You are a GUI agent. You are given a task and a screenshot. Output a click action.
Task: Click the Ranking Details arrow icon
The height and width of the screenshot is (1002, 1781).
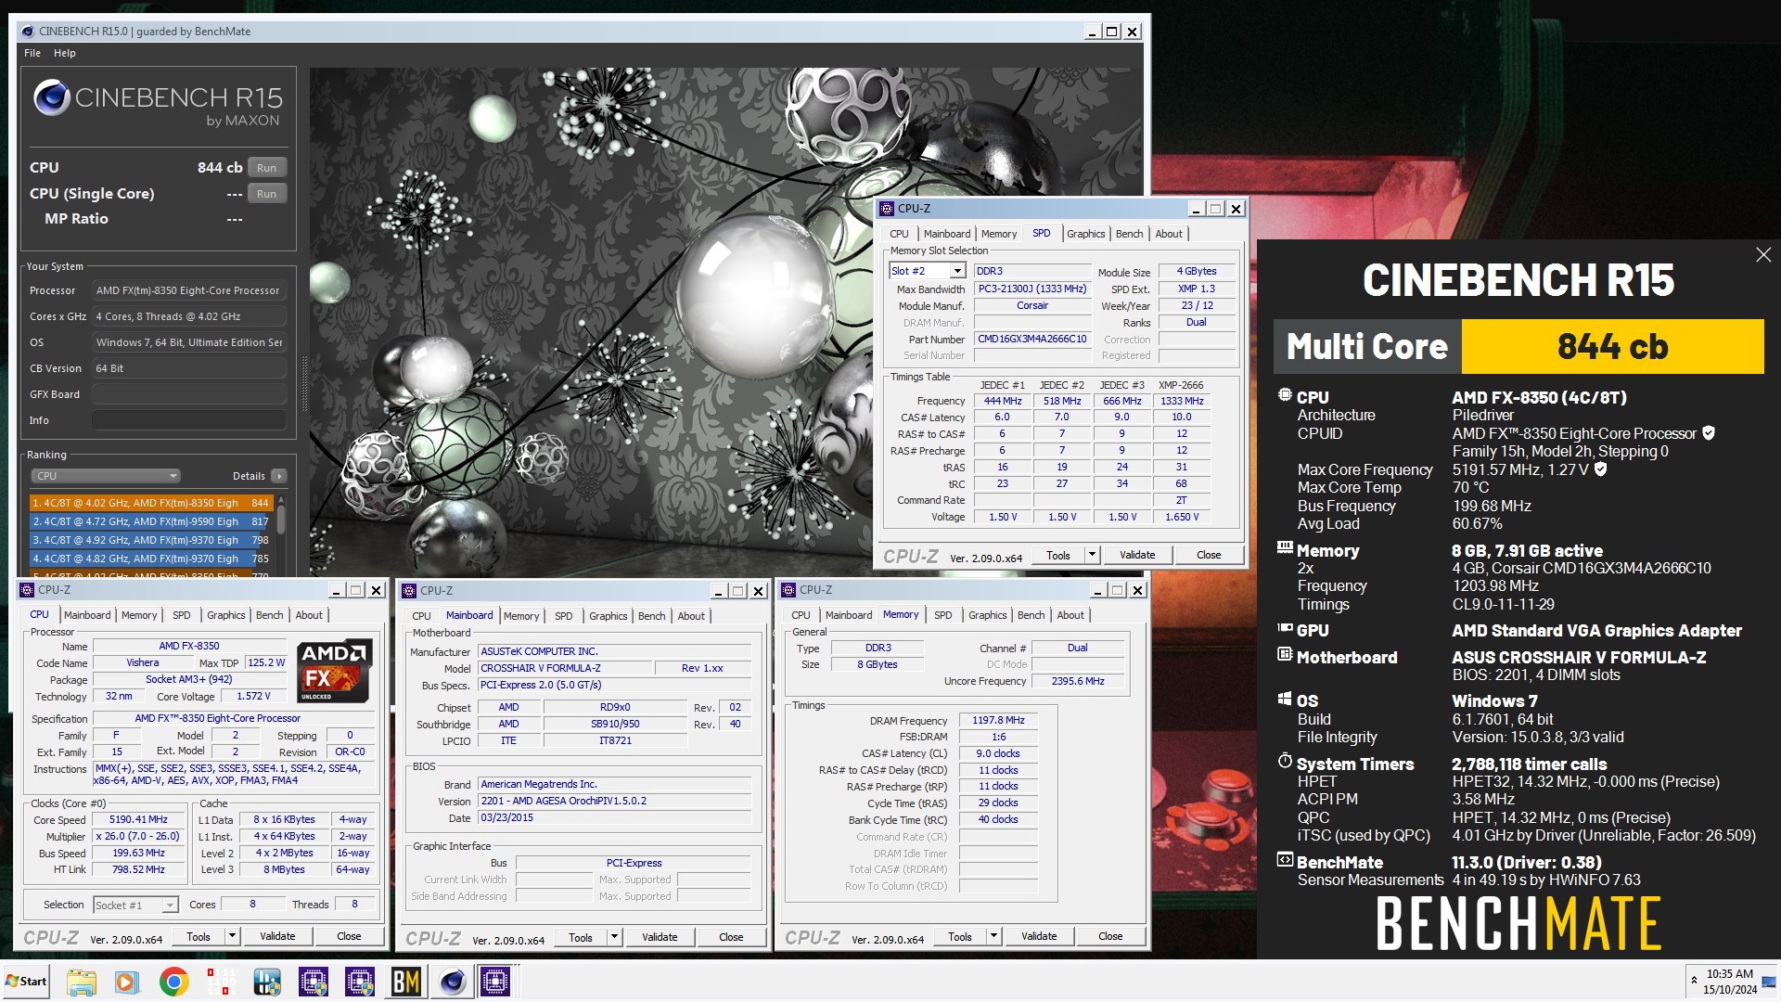[278, 476]
